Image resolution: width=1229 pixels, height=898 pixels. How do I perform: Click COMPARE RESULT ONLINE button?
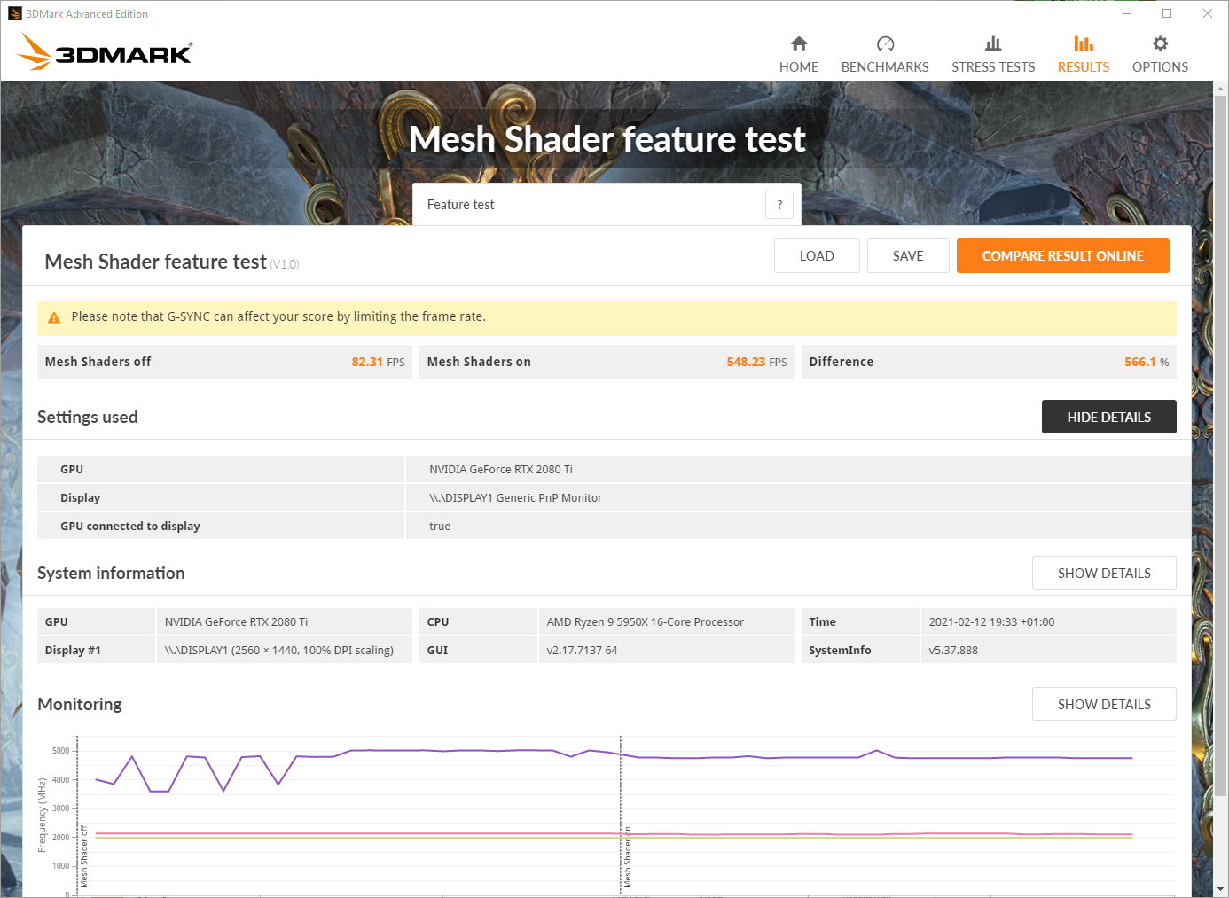[x=1062, y=255]
